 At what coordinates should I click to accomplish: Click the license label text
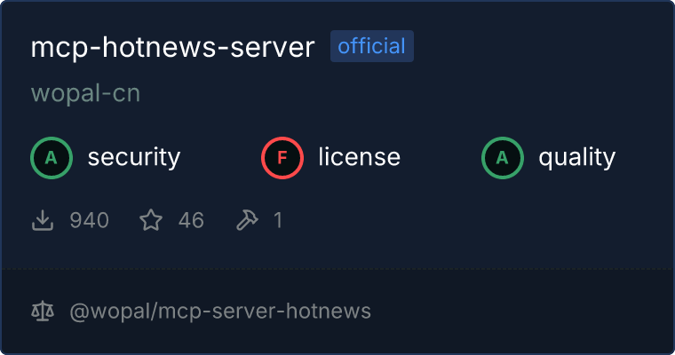coord(360,157)
